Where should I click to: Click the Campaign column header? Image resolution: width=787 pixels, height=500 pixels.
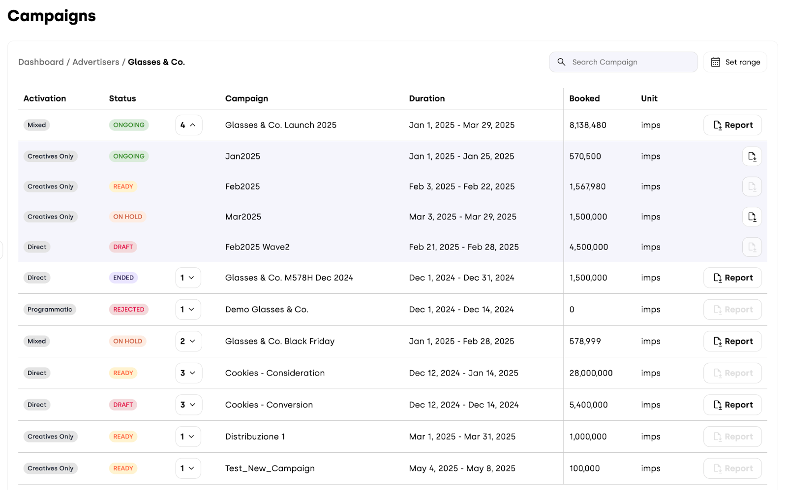tap(246, 98)
